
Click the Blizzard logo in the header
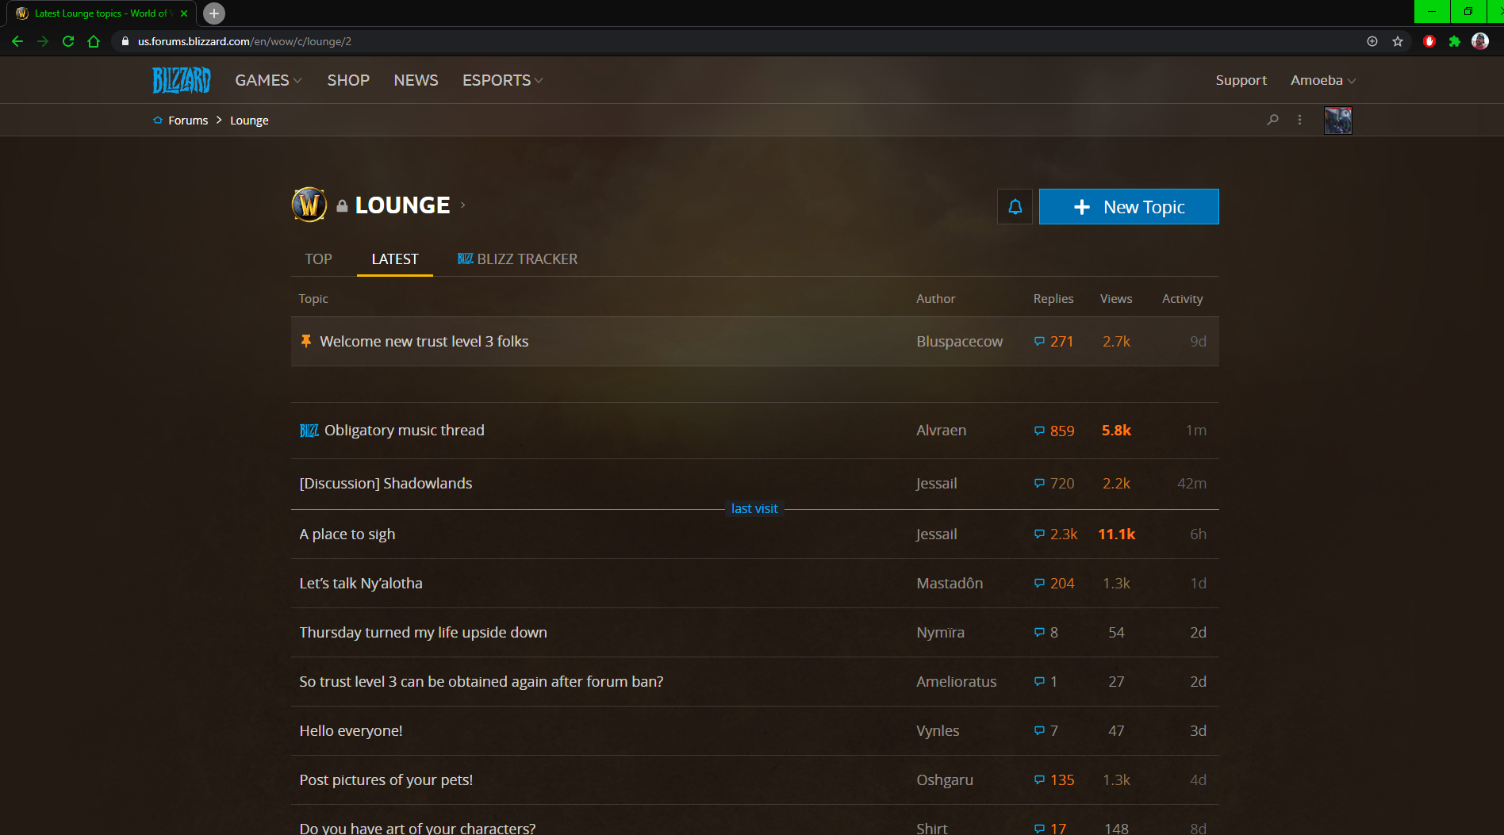tap(182, 80)
